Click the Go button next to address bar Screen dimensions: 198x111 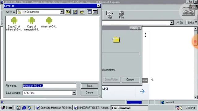tap(180, 23)
